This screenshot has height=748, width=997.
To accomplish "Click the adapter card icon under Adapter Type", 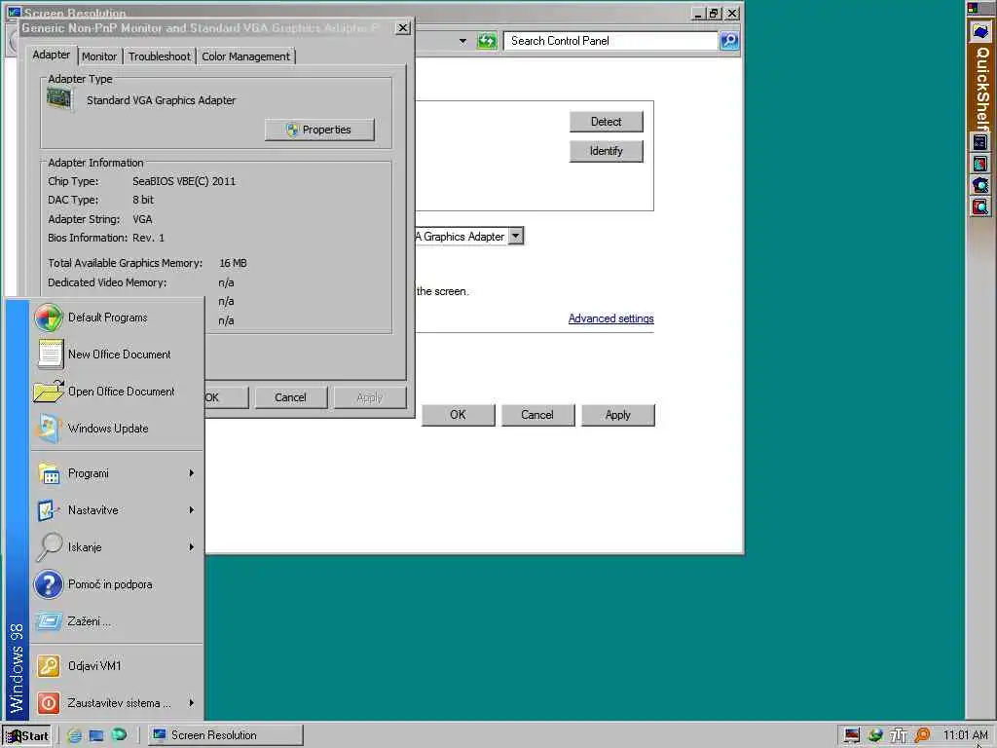I will tap(59, 99).
